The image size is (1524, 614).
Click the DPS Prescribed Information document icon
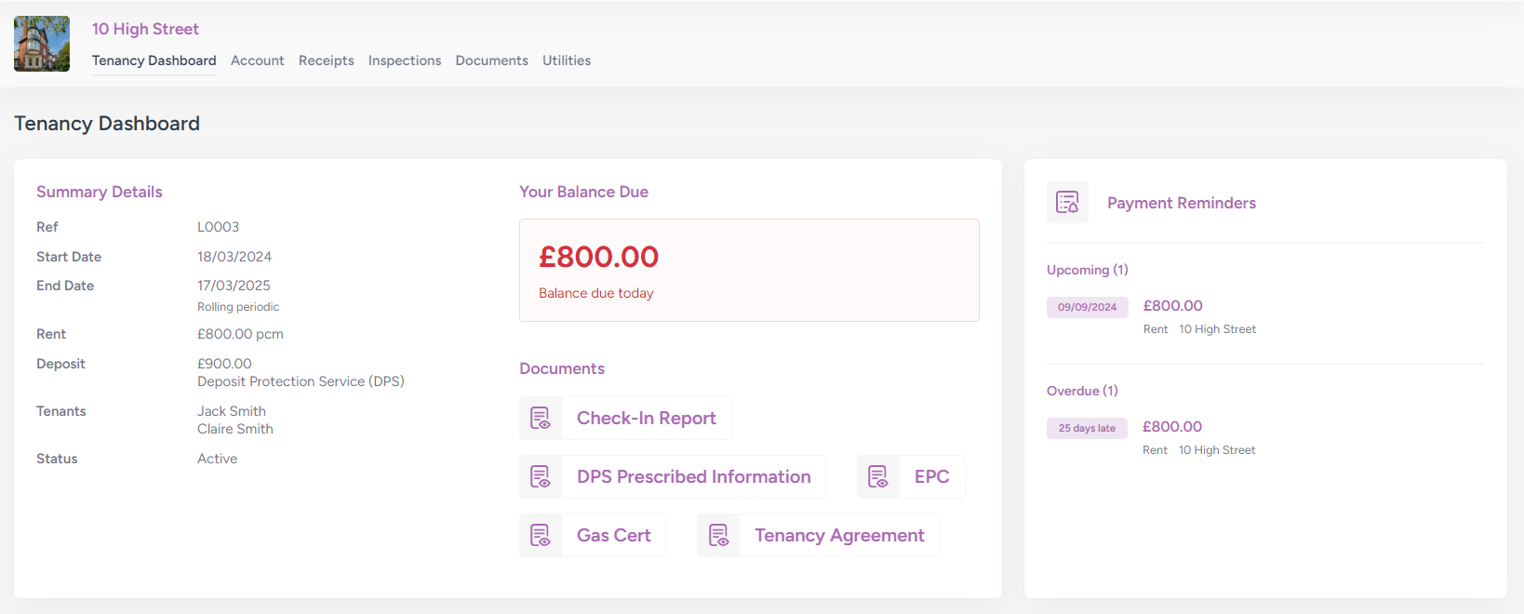click(x=541, y=477)
